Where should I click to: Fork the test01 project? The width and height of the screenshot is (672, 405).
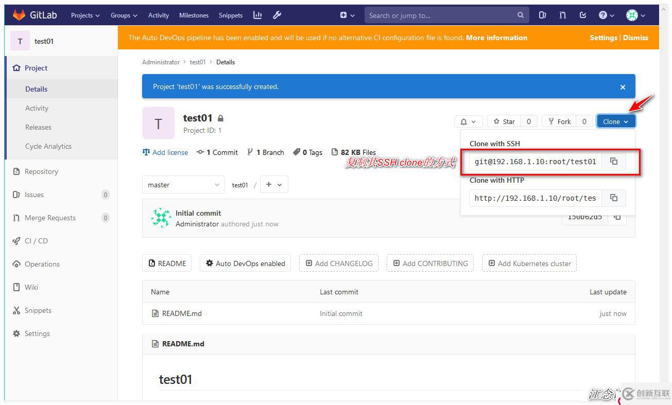click(x=560, y=121)
